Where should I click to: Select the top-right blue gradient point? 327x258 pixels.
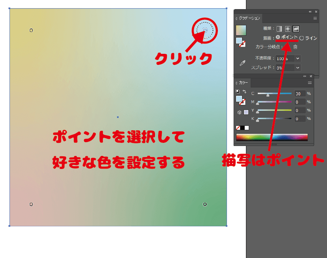(x=205, y=30)
